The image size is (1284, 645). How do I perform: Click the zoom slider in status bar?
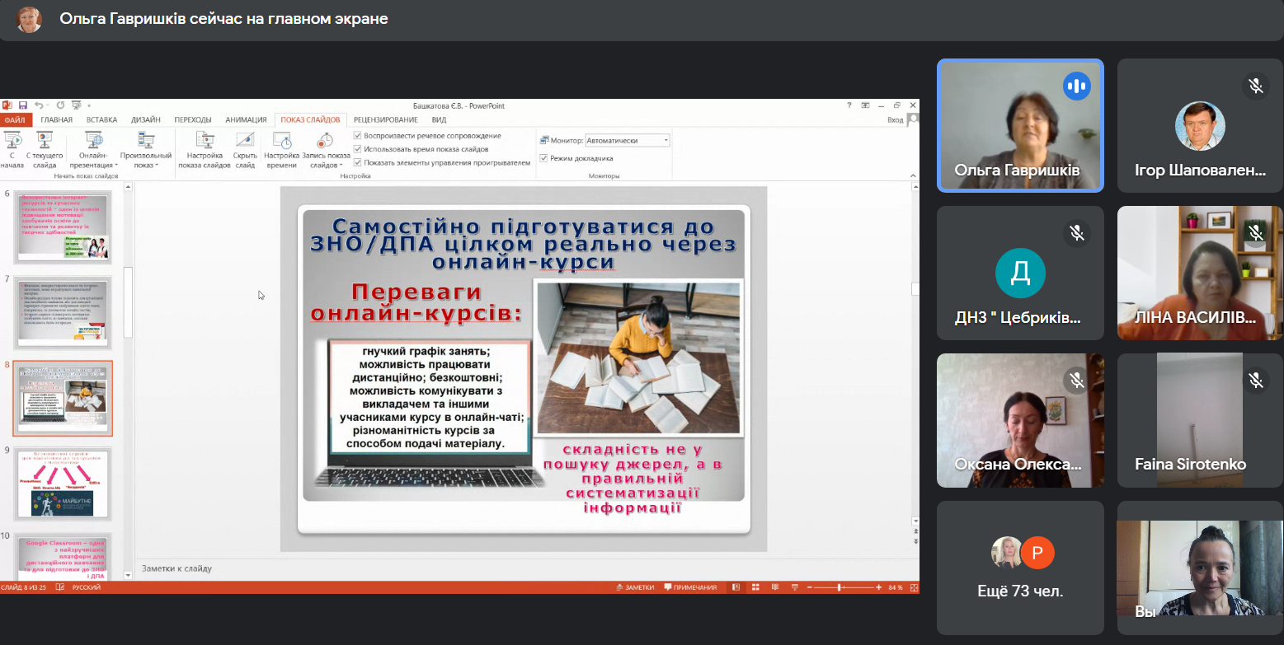point(840,587)
